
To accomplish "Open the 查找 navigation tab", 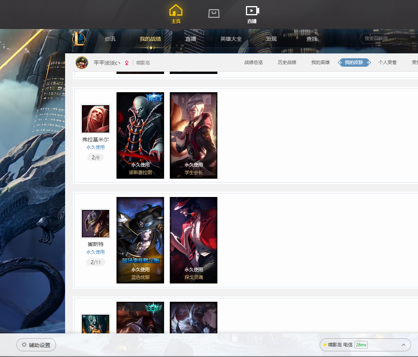I will [312, 39].
